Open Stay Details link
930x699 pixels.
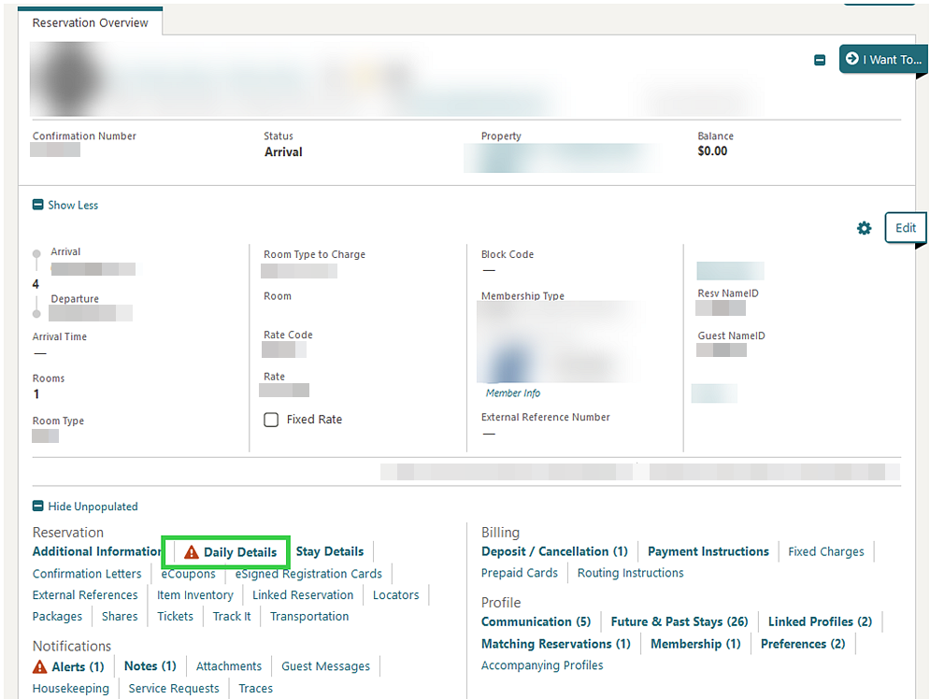click(330, 551)
